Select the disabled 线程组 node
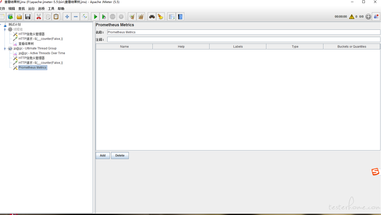381x215 pixels. pos(18,29)
